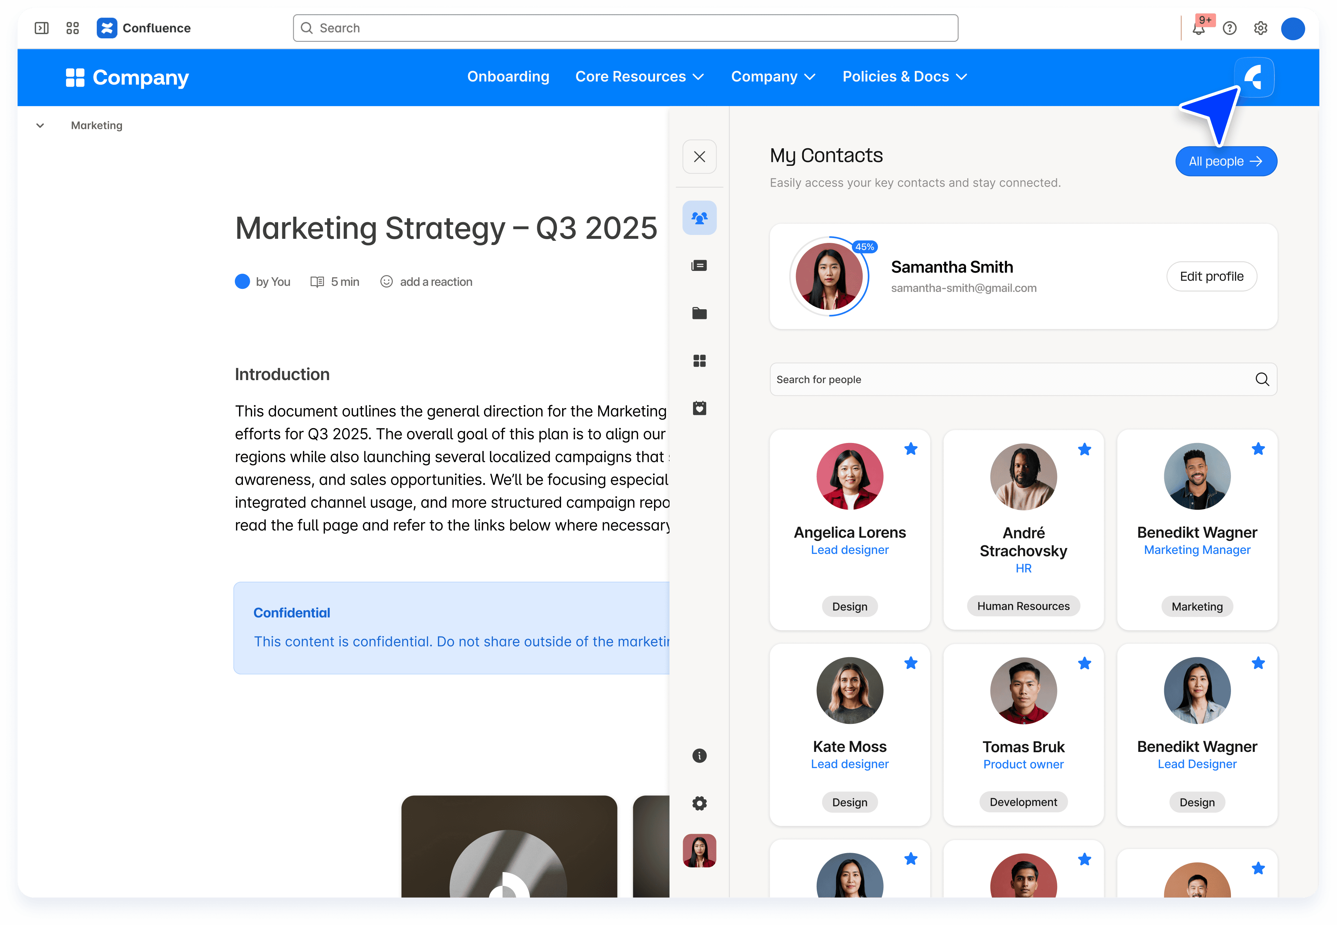Expand Core Resources dropdown menu

639,76
